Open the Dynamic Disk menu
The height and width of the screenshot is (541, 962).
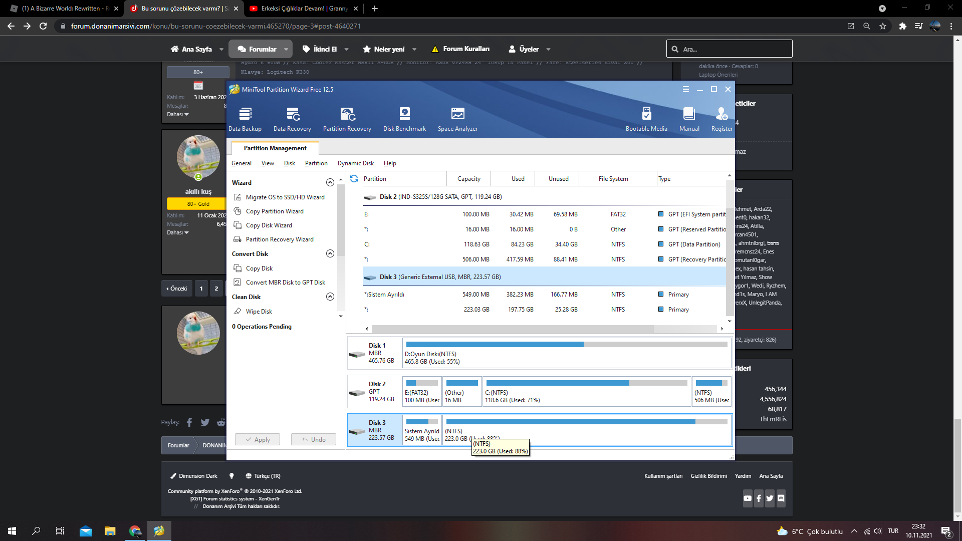pos(355,163)
